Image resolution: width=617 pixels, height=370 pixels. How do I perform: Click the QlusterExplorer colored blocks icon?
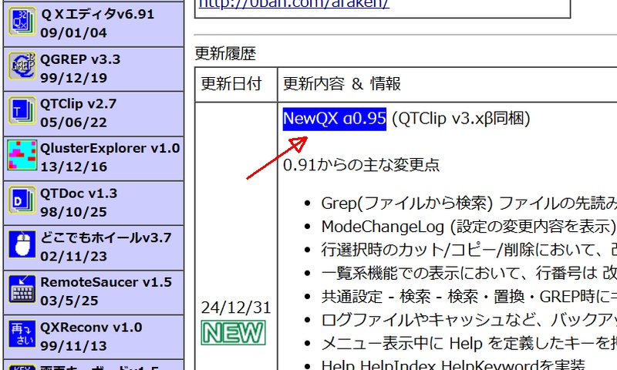tap(22, 155)
